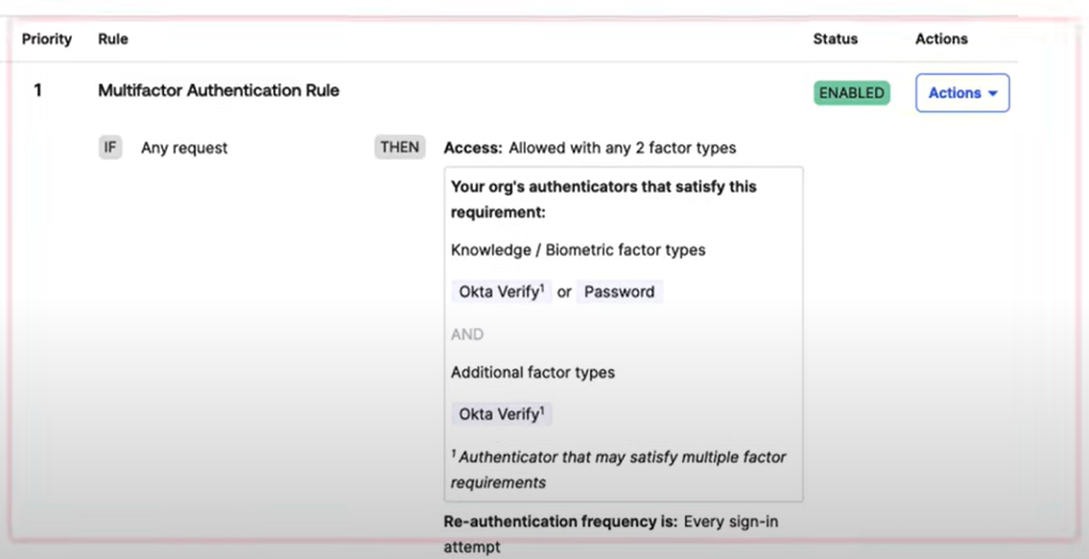This screenshot has height=559, width=1089.
Task: Click the Okta Verify chip beside Password
Action: click(x=502, y=291)
